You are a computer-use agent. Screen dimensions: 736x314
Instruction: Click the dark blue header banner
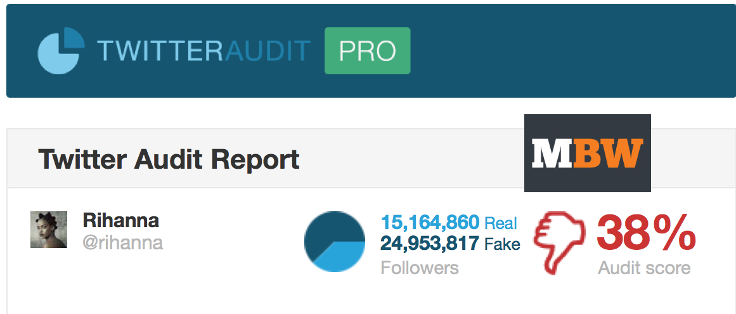click(371, 51)
